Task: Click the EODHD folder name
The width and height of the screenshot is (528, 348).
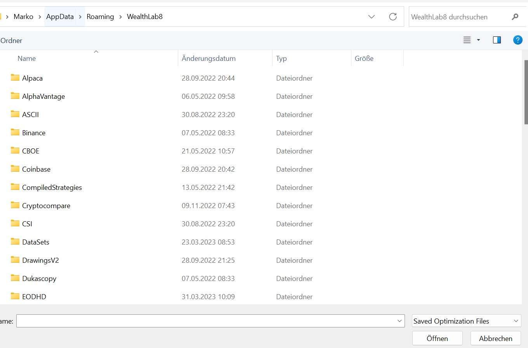Action: (34, 296)
